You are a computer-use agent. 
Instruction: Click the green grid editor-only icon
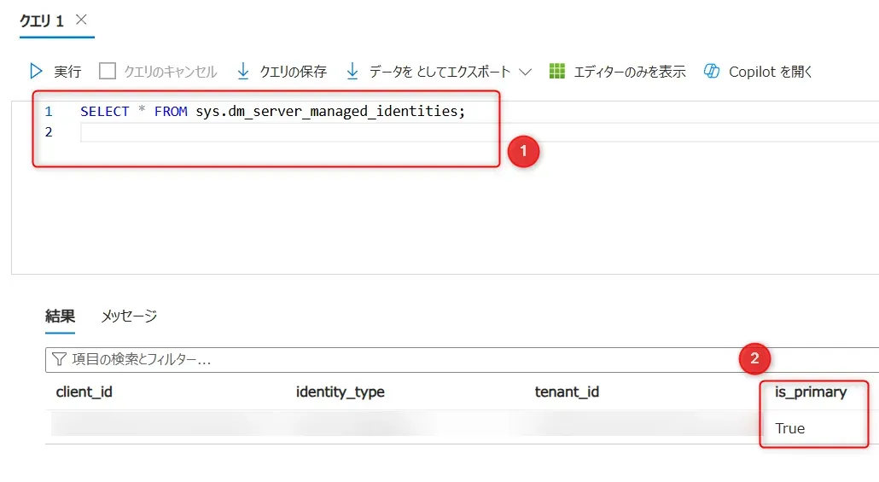click(557, 71)
